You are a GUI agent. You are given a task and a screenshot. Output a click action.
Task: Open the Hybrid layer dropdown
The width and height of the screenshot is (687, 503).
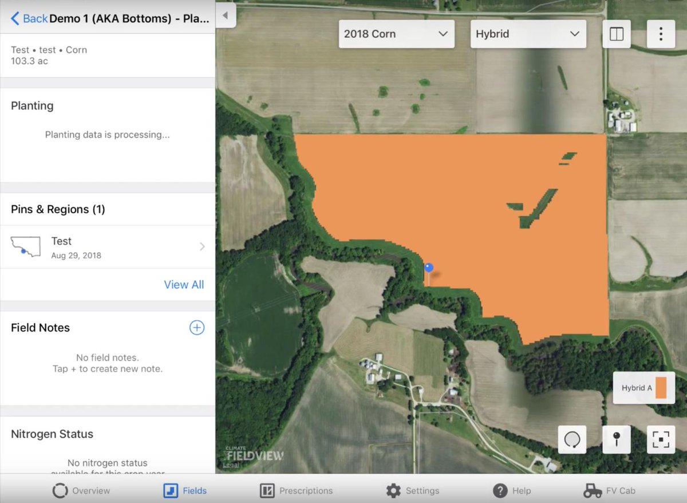(x=528, y=34)
